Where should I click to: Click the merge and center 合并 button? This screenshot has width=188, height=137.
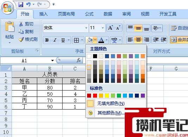pos(179,39)
